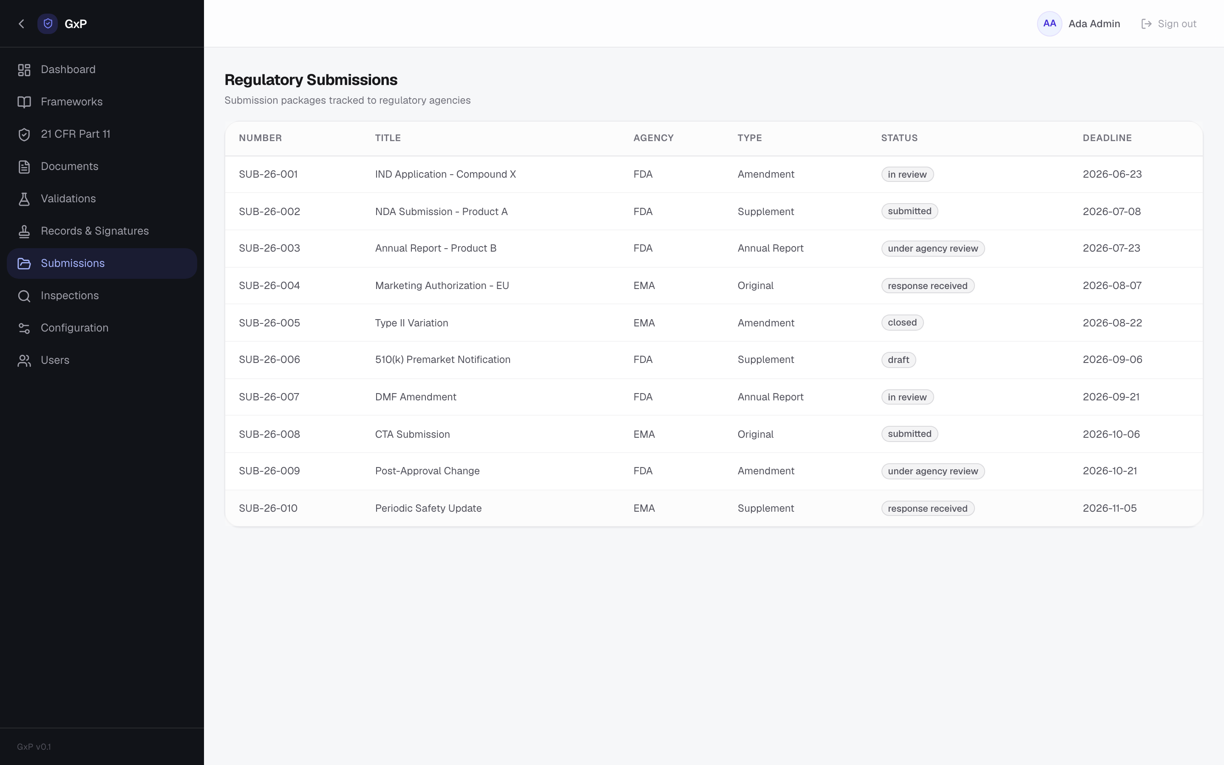The height and width of the screenshot is (765, 1224).
Task: Navigate to Documents
Action: coord(102,167)
